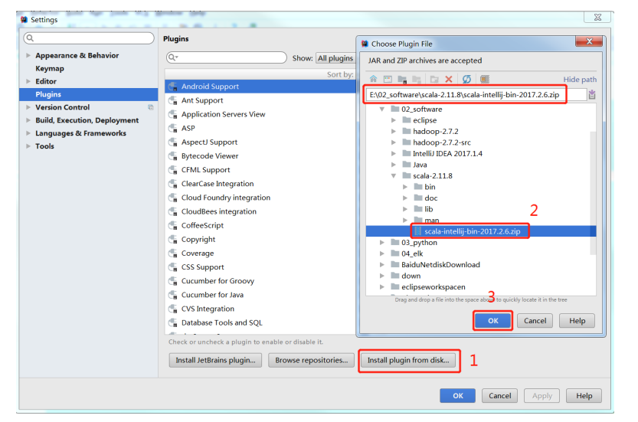
Task: Click the Android Support plugin icon
Action: pos(173,87)
